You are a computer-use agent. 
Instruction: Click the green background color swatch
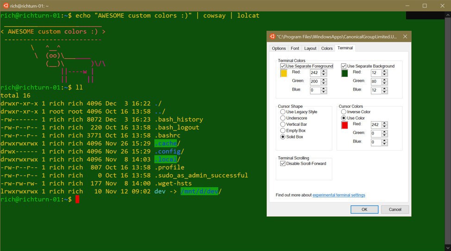345,73
